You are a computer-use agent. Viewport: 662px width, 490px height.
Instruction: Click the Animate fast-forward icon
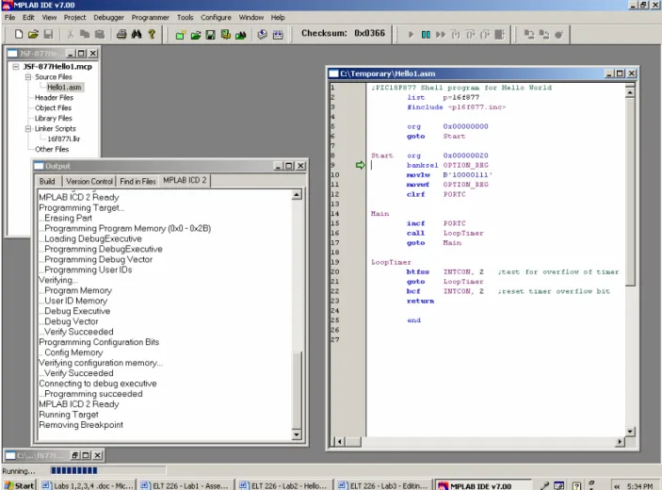click(x=441, y=35)
